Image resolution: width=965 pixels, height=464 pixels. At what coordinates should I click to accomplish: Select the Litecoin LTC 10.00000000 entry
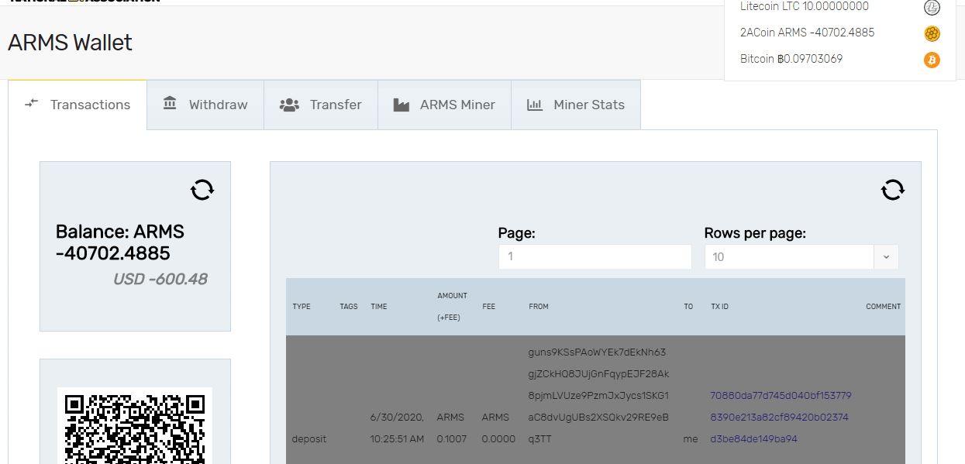[x=805, y=6]
